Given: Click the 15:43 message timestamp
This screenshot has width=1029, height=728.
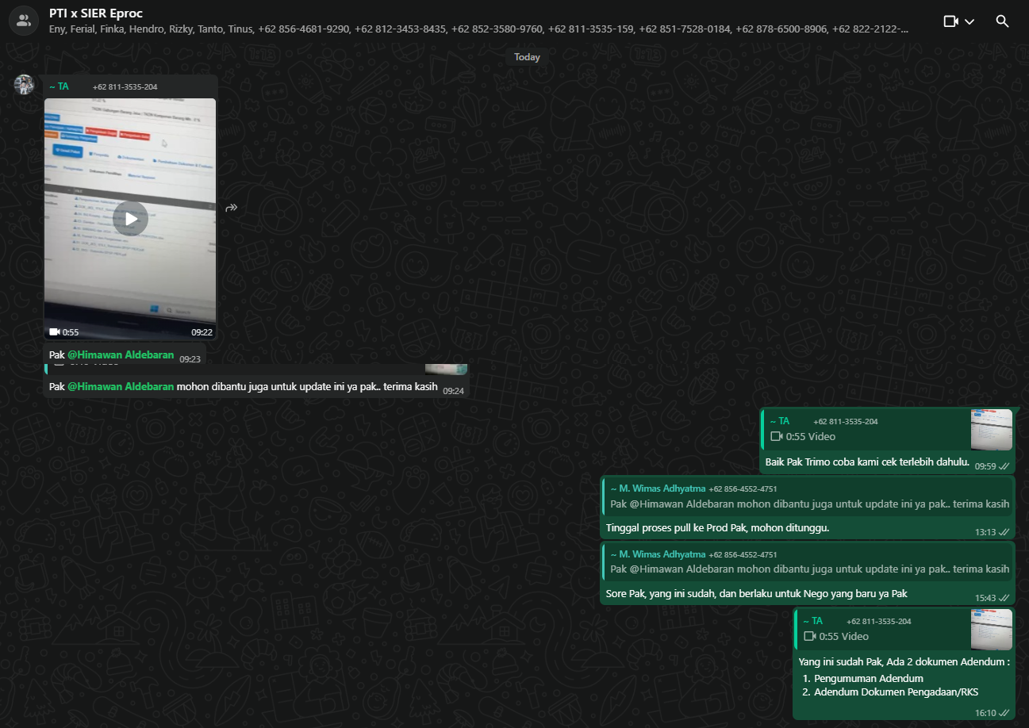Looking at the screenshot, I should tap(985, 598).
